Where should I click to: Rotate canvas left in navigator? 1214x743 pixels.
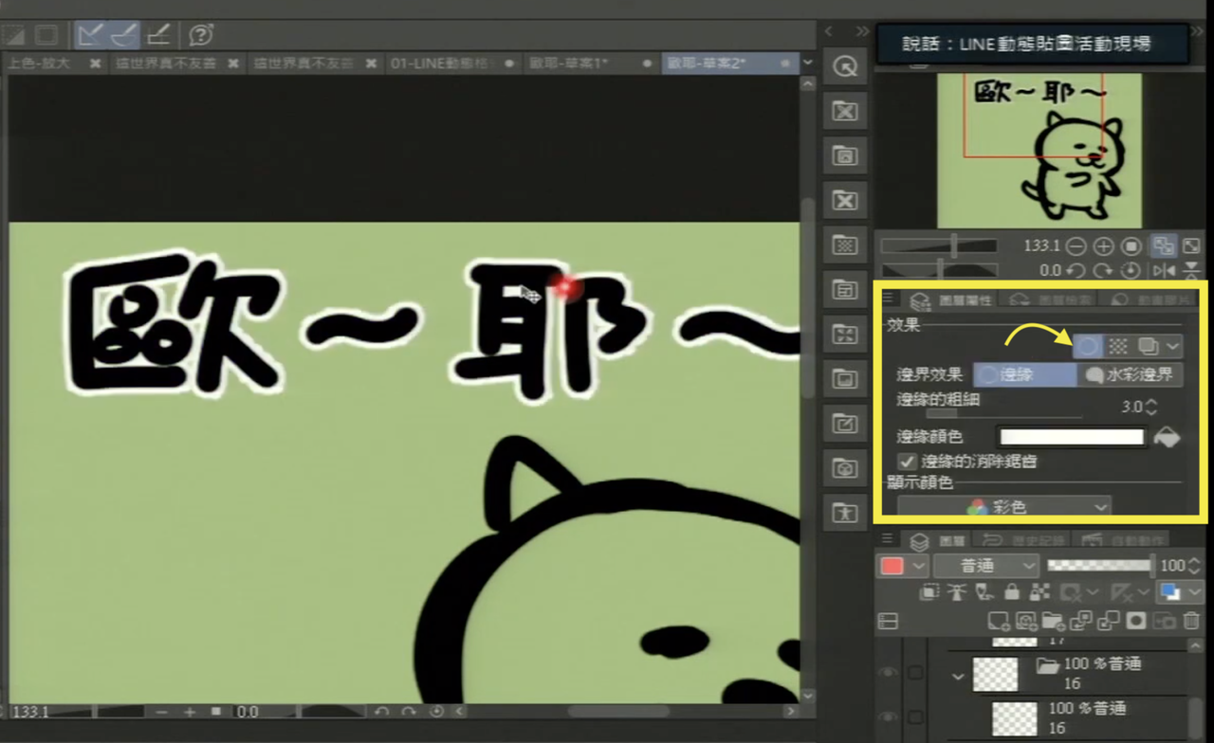[x=1076, y=270]
